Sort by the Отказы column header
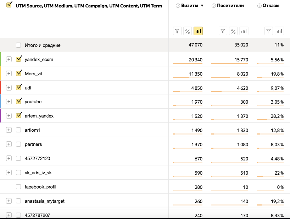The image size is (290, 219). pyautogui.click(x=271, y=6)
